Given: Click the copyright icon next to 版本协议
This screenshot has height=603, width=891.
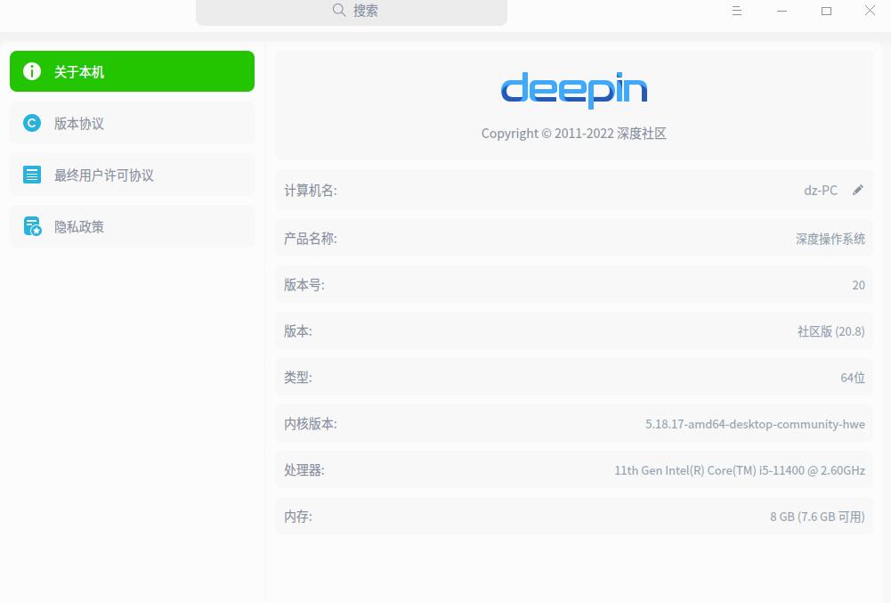Looking at the screenshot, I should [x=32, y=123].
